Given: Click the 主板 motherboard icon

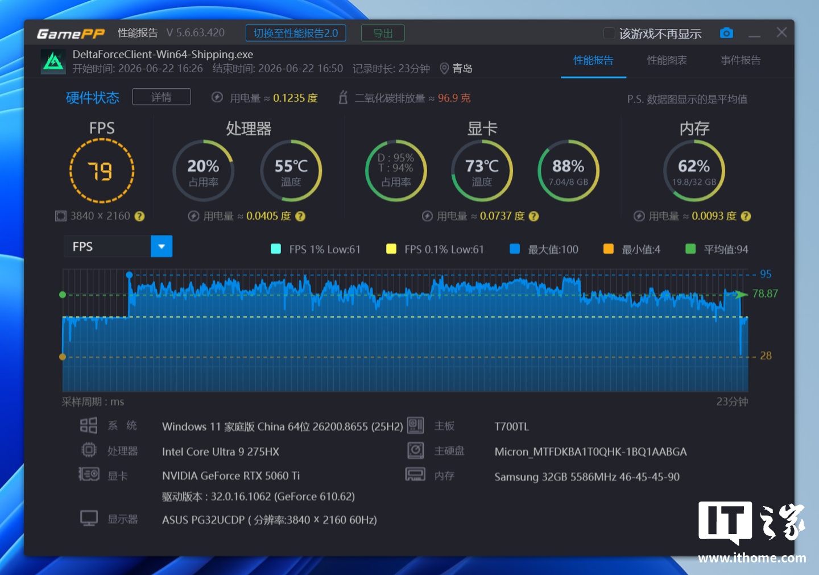Looking at the screenshot, I should pyautogui.click(x=415, y=425).
